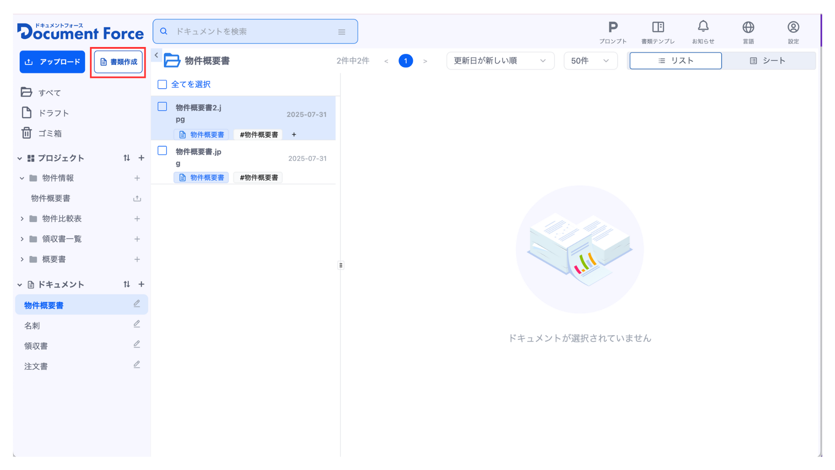Sort projects using プロジェクト sort icon
Screen dimensions: 835x470
127,158
